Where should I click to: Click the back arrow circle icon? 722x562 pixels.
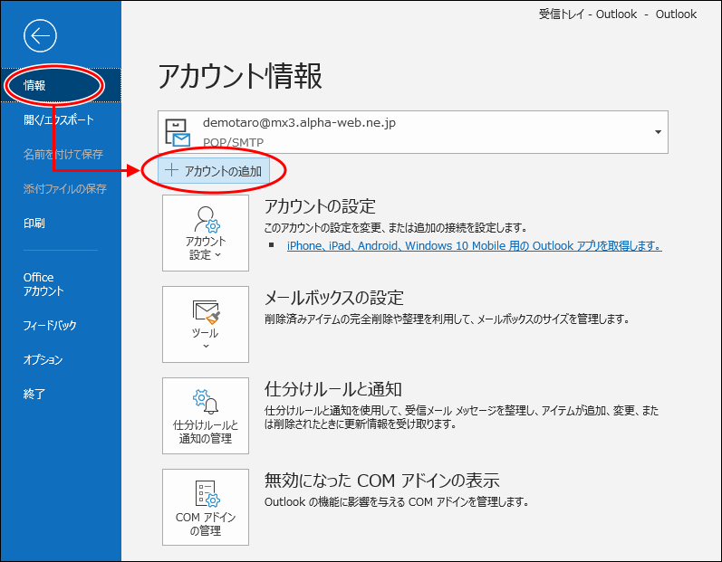coord(40,36)
